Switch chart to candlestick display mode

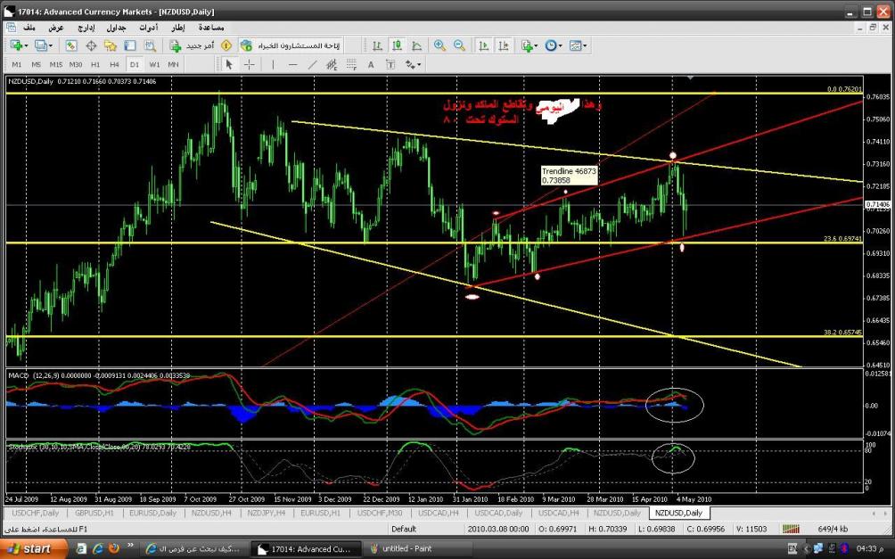pos(396,45)
